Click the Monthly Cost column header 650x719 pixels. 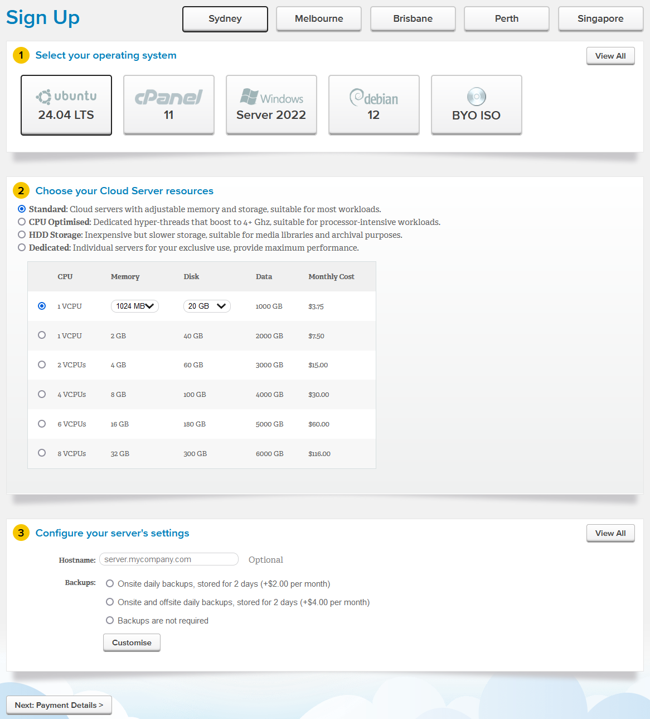tap(331, 277)
